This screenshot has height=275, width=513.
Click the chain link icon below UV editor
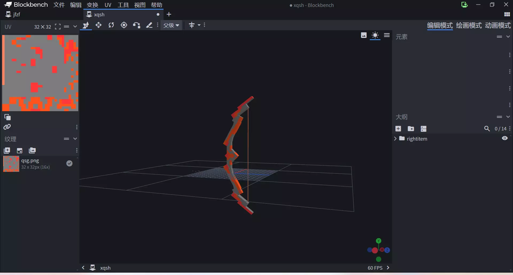pos(7,127)
